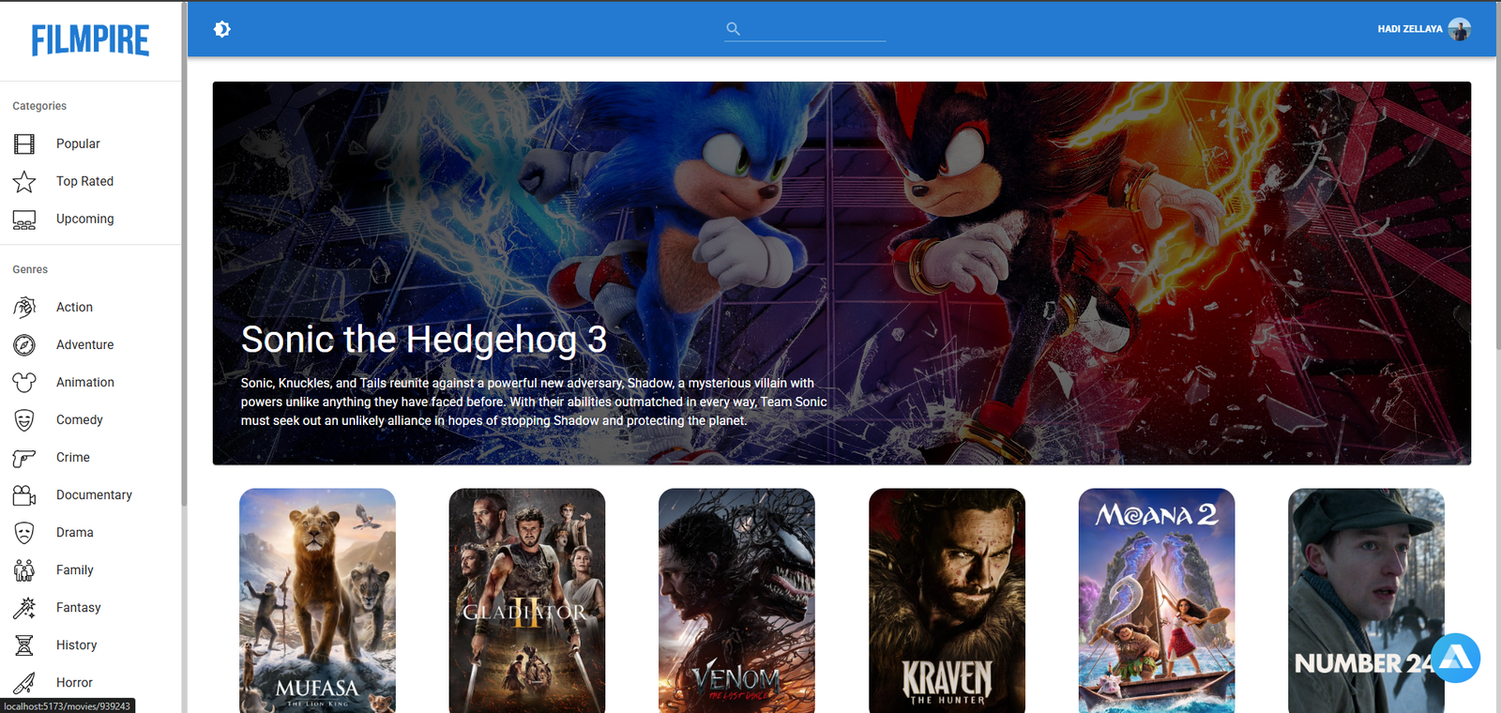Click the Crime gun icon

tap(24, 457)
